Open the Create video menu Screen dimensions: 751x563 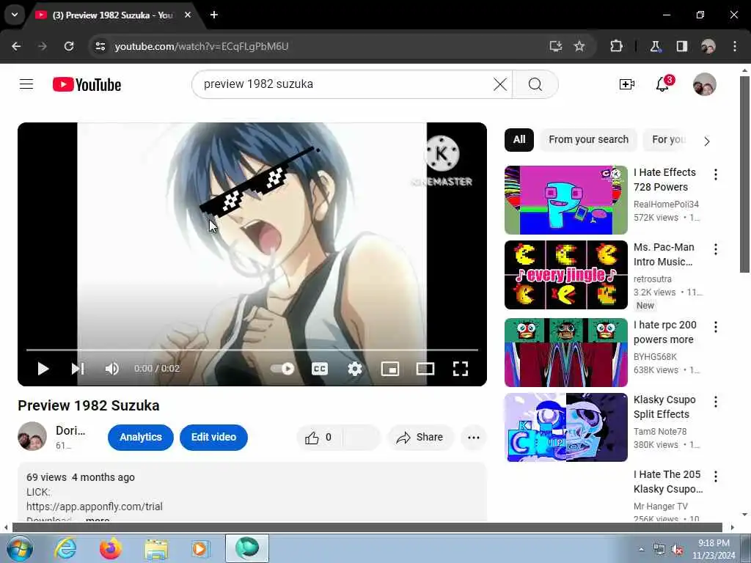(626, 84)
